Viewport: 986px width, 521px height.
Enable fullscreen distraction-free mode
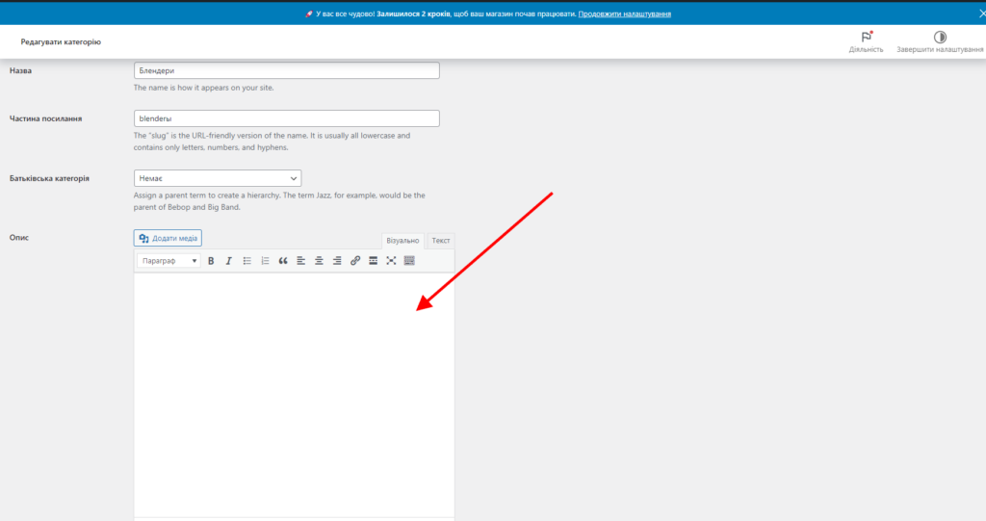click(391, 261)
